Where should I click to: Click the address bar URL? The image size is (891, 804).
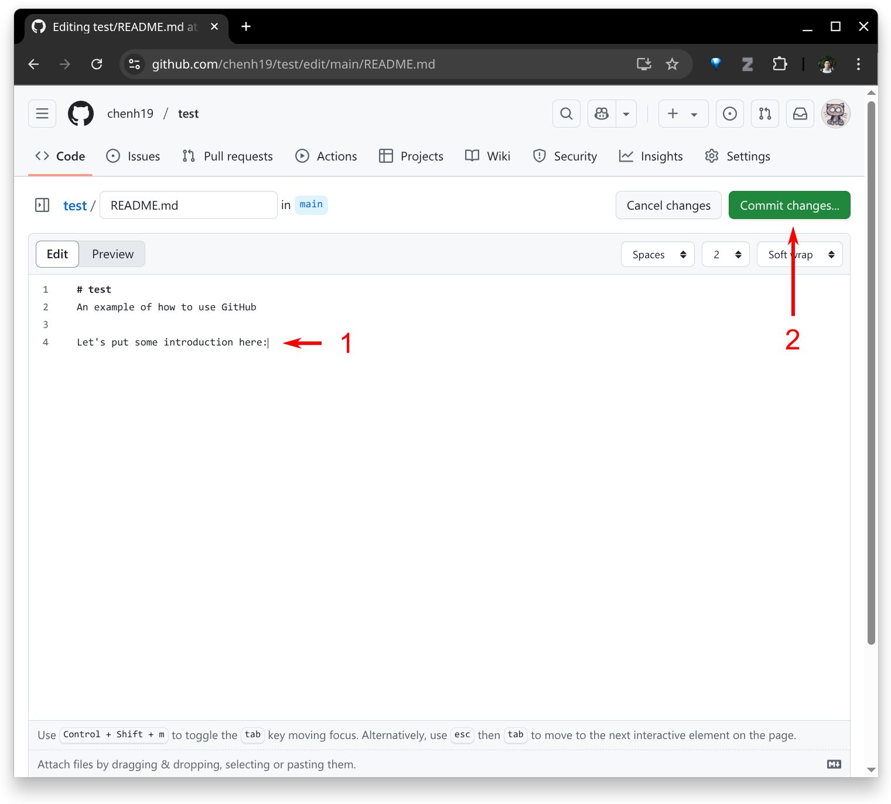(x=293, y=64)
